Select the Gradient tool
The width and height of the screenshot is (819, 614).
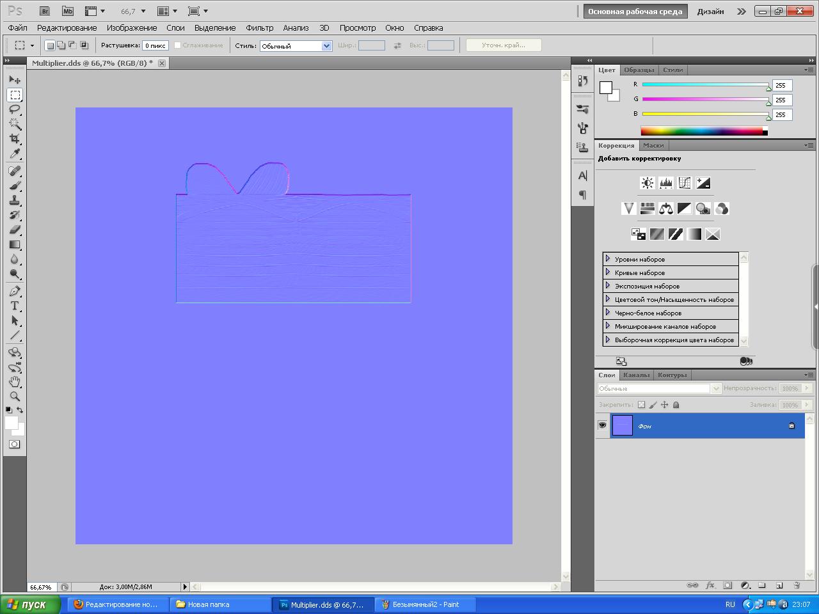15,244
